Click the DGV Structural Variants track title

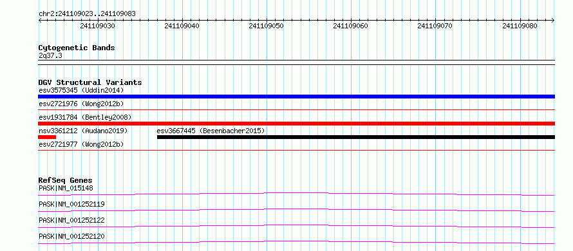(x=90, y=82)
